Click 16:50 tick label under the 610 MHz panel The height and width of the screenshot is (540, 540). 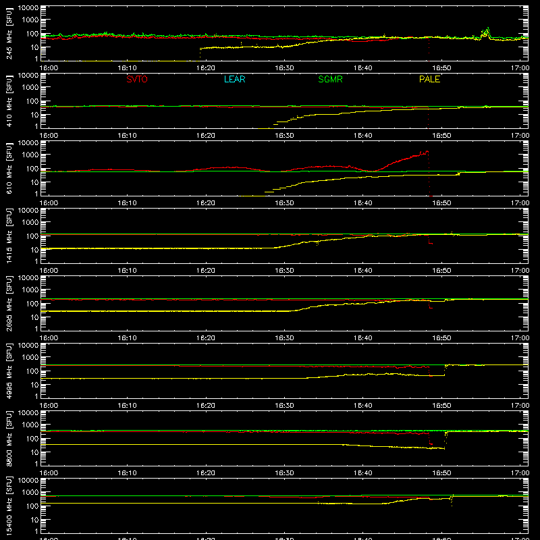click(441, 203)
